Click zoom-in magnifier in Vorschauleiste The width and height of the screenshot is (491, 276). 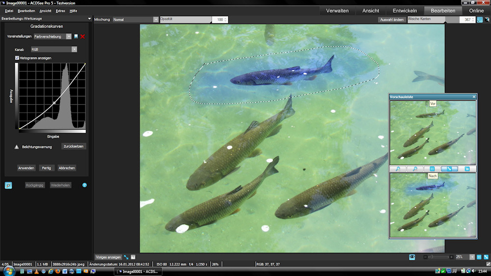click(x=398, y=169)
